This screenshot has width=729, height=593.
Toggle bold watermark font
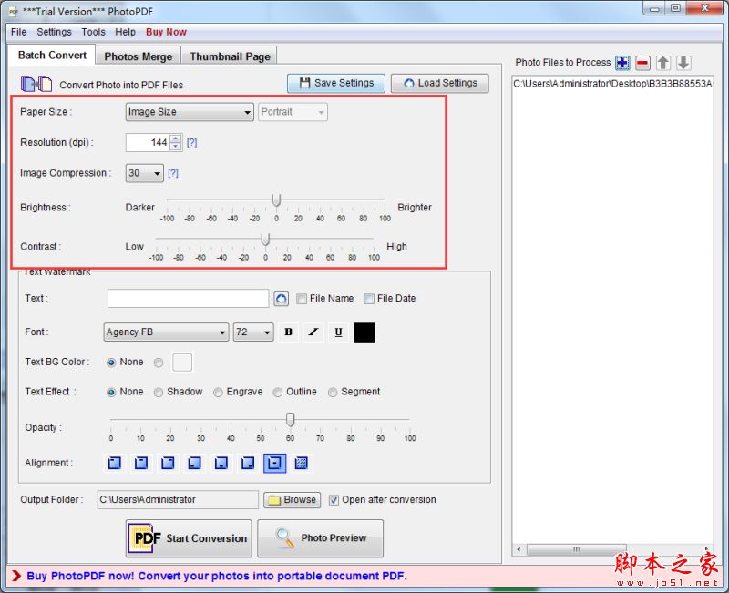point(288,332)
